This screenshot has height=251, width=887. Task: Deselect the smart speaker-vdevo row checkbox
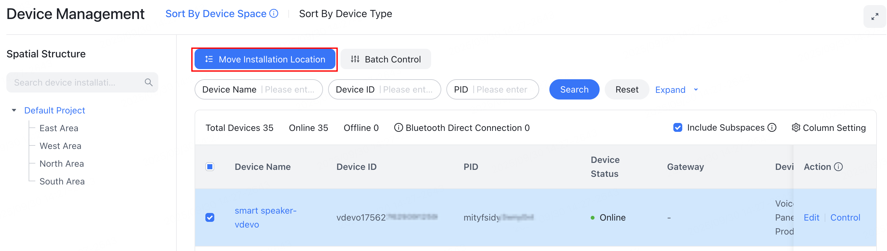click(x=210, y=217)
